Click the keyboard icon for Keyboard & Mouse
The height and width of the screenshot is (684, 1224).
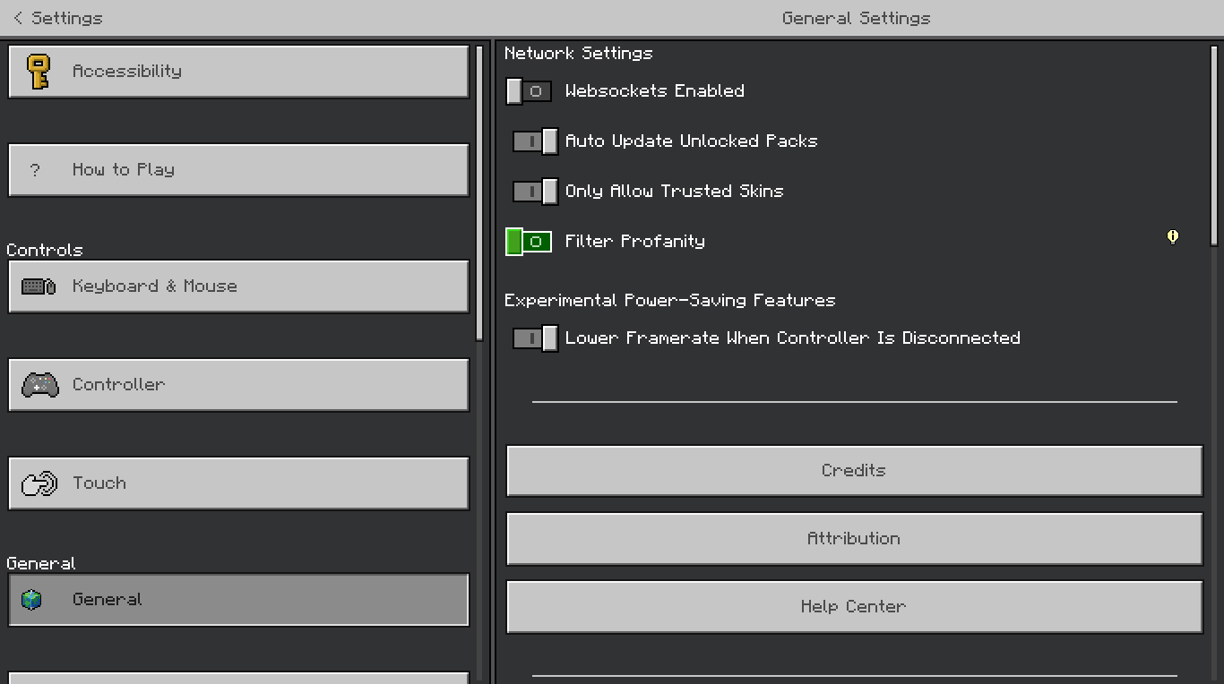(x=39, y=286)
